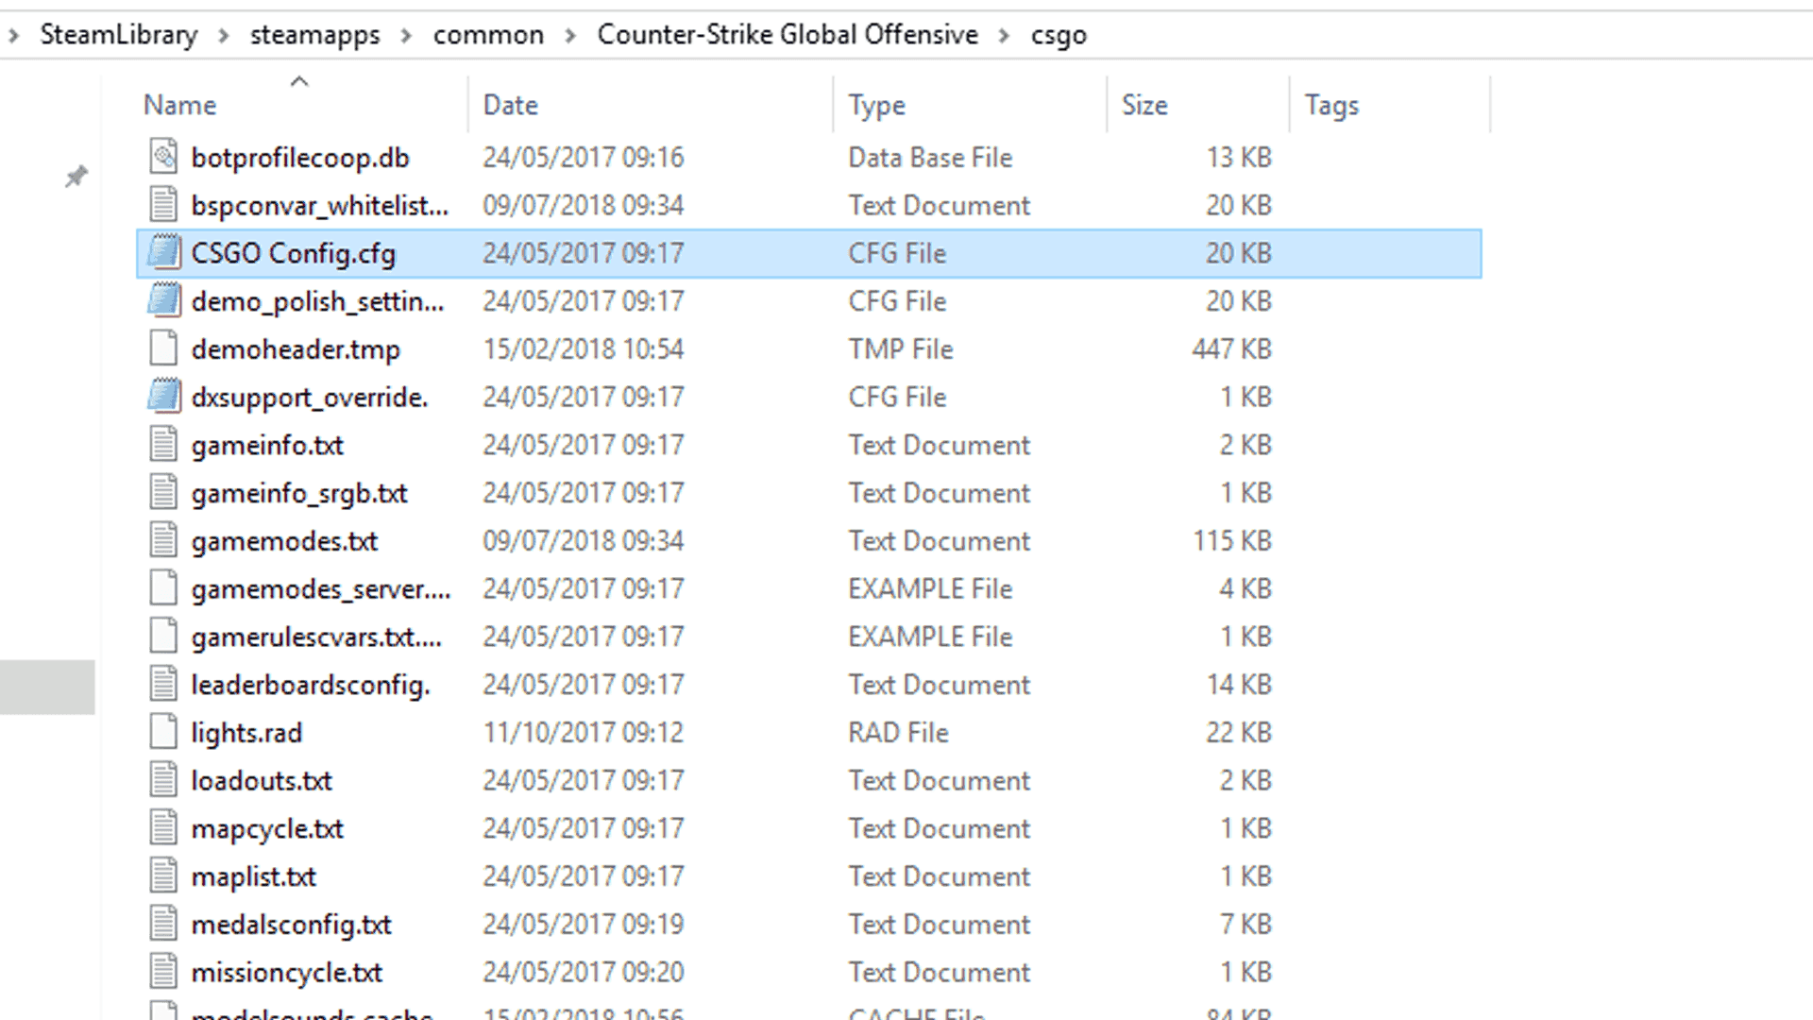This screenshot has width=1813, height=1020.
Task: Go to Counter-Strike Global Offensive in the breadcrumb
Action: (x=788, y=35)
